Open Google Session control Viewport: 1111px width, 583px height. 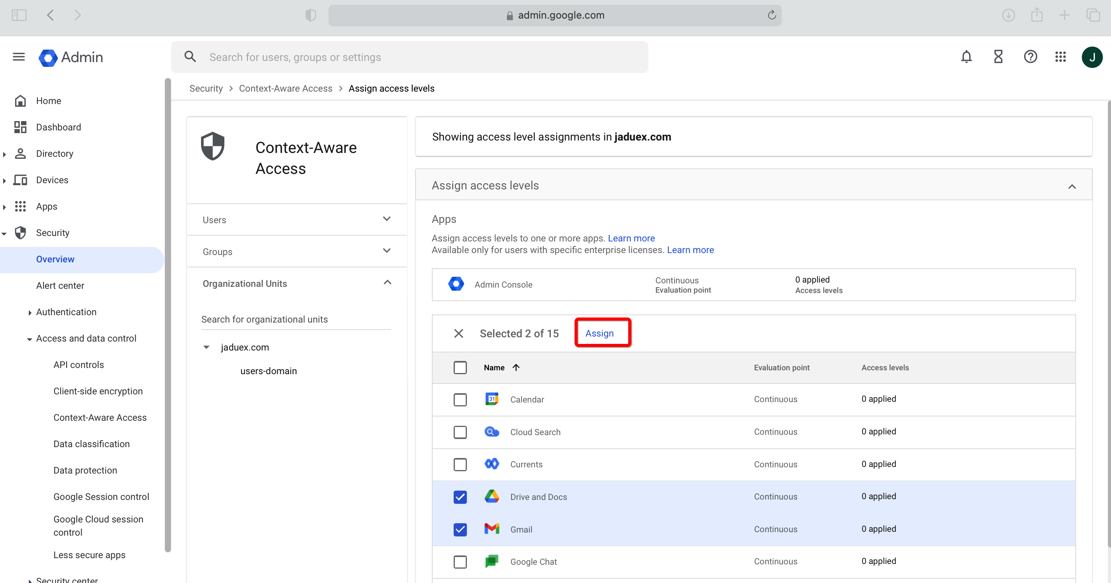pos(101,496)
